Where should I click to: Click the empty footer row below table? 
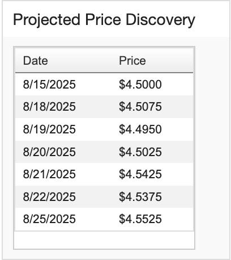point(104,240)
